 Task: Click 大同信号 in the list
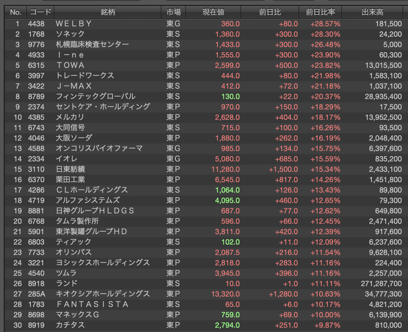pos(70,127)
